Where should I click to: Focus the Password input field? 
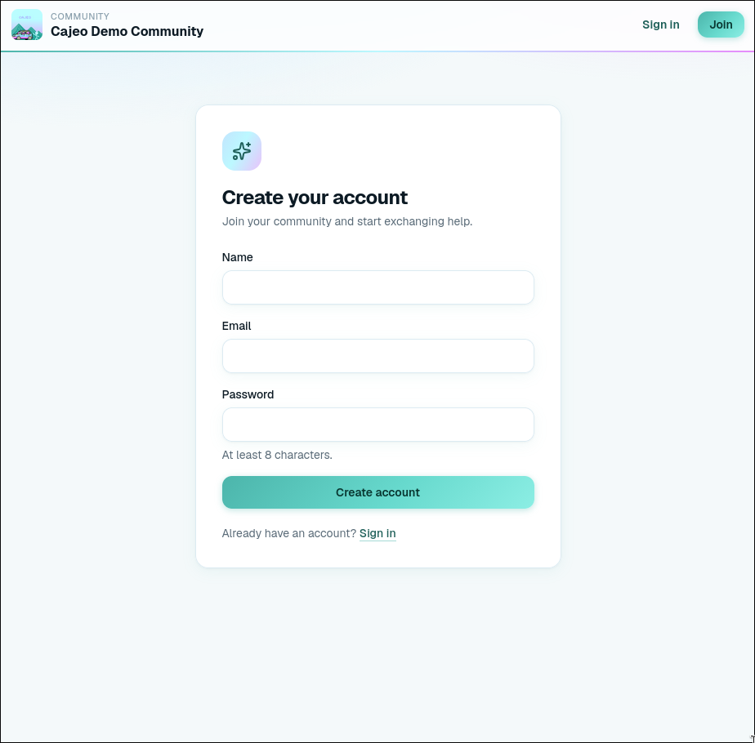coord(378,425)
